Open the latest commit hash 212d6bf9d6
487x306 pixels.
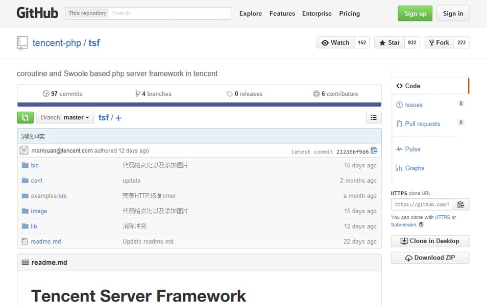point(353,152)
